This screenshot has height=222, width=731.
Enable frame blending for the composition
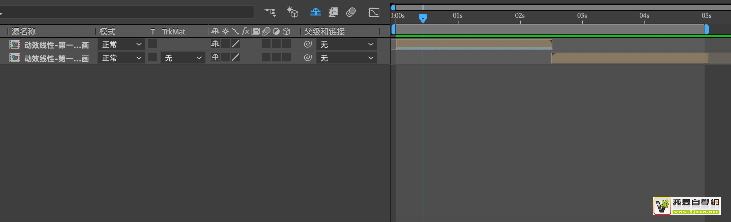pos(333,12)
